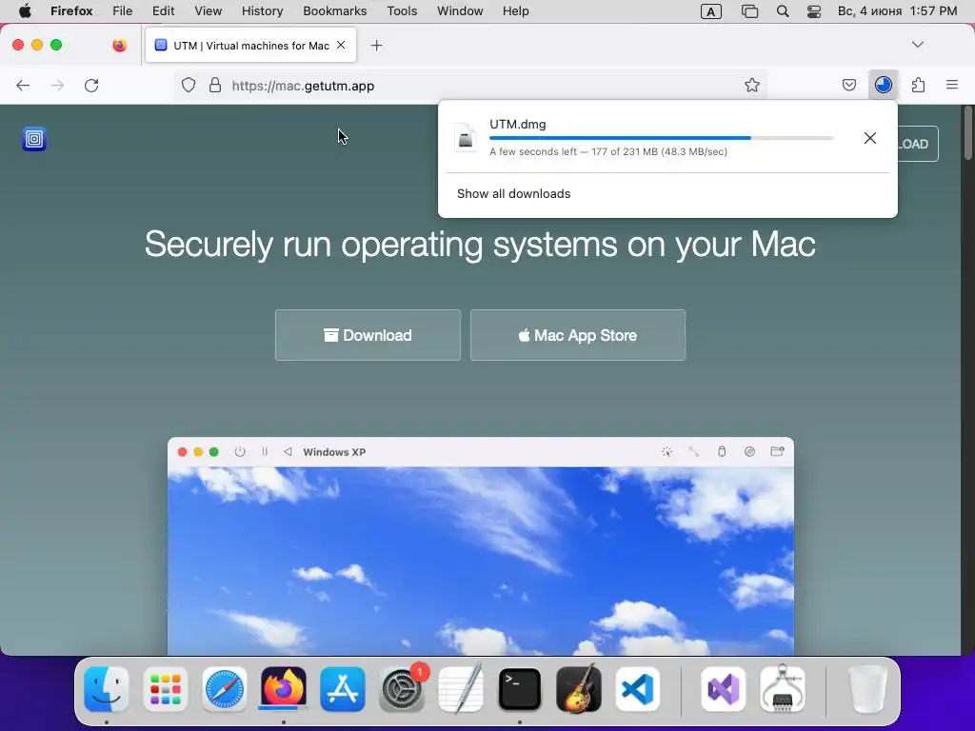The width and height of the screenshot is (975, 731).
Task: Open the Trash in the Dock
Action: click(867, 689)
